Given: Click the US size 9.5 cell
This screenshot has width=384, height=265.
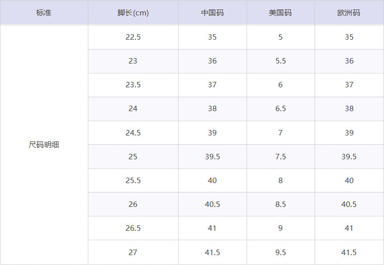Looking at the screenshot, I should pos(280,252).
